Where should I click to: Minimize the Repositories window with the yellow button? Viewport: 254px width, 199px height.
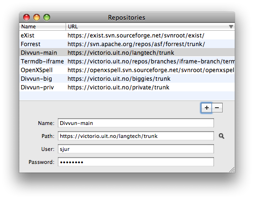point(37,17)
